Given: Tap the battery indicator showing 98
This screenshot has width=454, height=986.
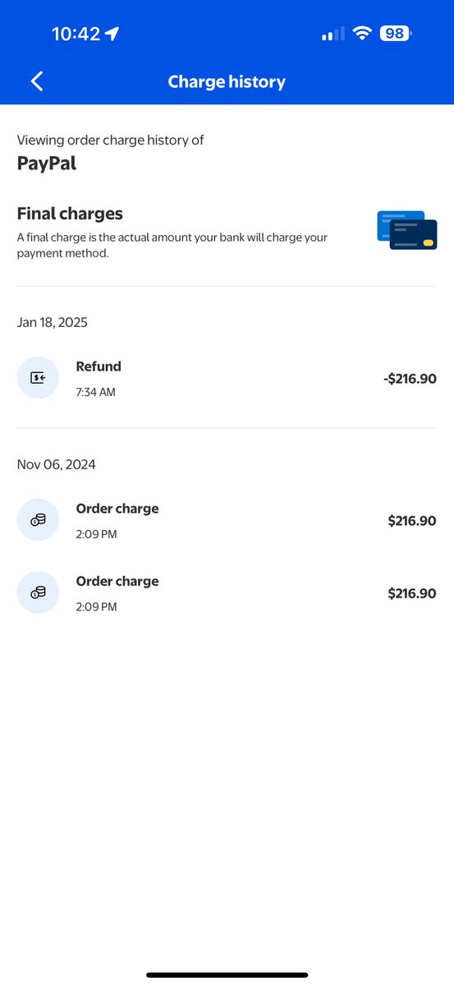Looking at the screenshot, I should coord(397,34).
